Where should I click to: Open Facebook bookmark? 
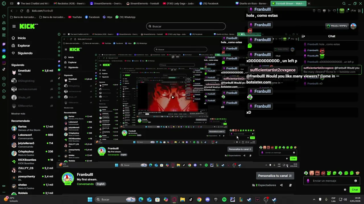(x=92, y=17)
